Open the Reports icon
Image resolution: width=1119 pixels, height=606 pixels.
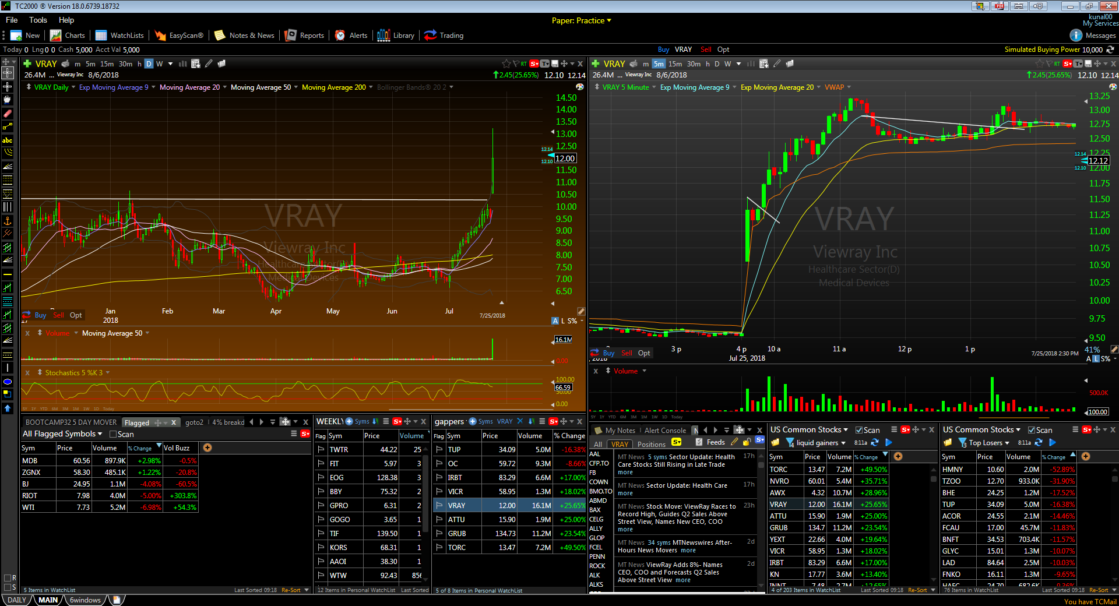tap(290, 36)
